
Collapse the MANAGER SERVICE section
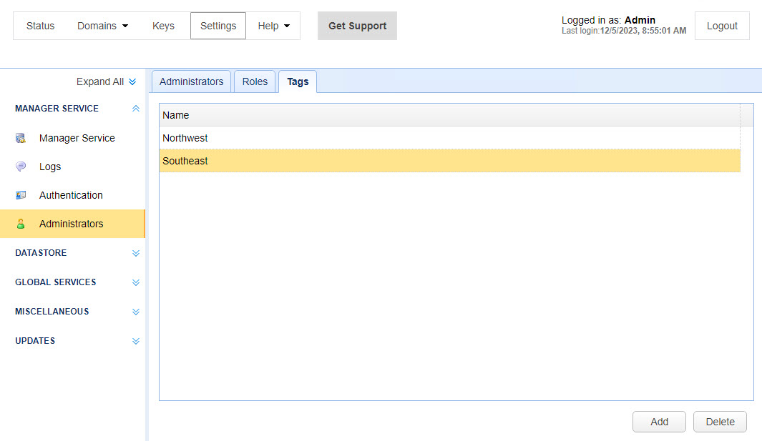[136, 109]
